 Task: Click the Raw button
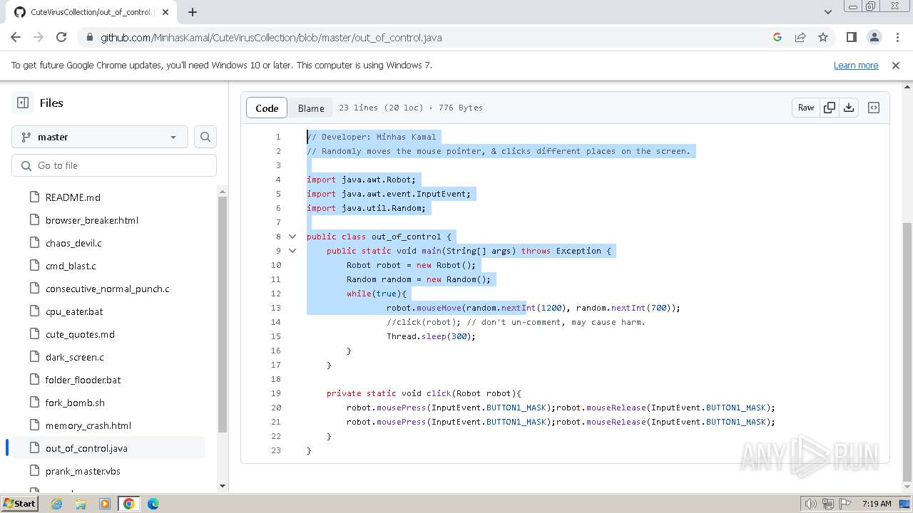(806, 108)
